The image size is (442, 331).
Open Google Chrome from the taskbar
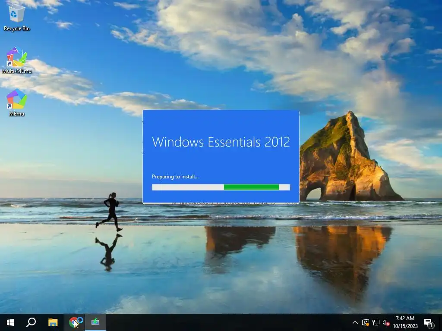74,322
